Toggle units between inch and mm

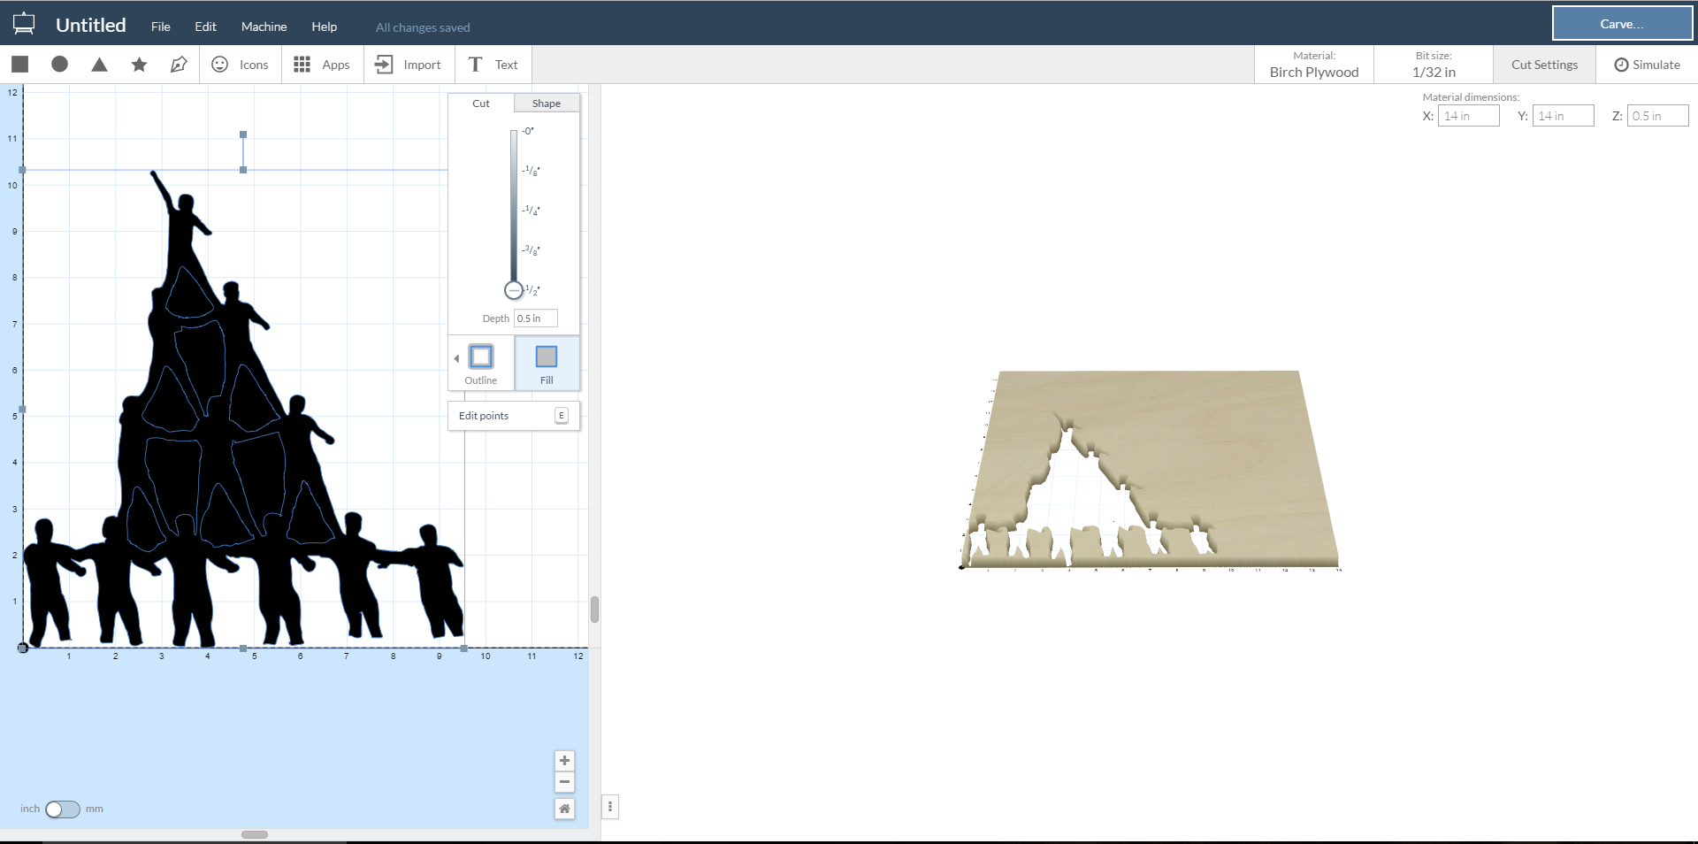pyautogui.click(x=62, y=809)
